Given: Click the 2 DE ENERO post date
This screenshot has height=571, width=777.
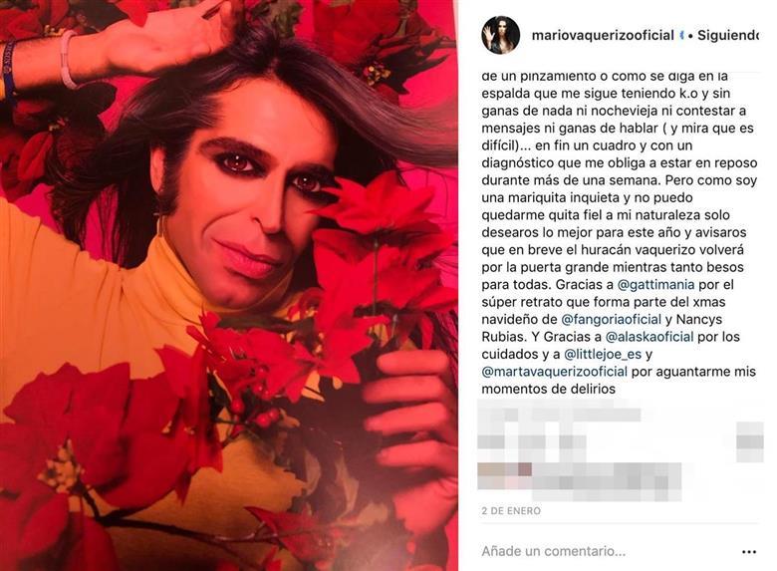Looking at the screenshot, I should coord(511,511).
